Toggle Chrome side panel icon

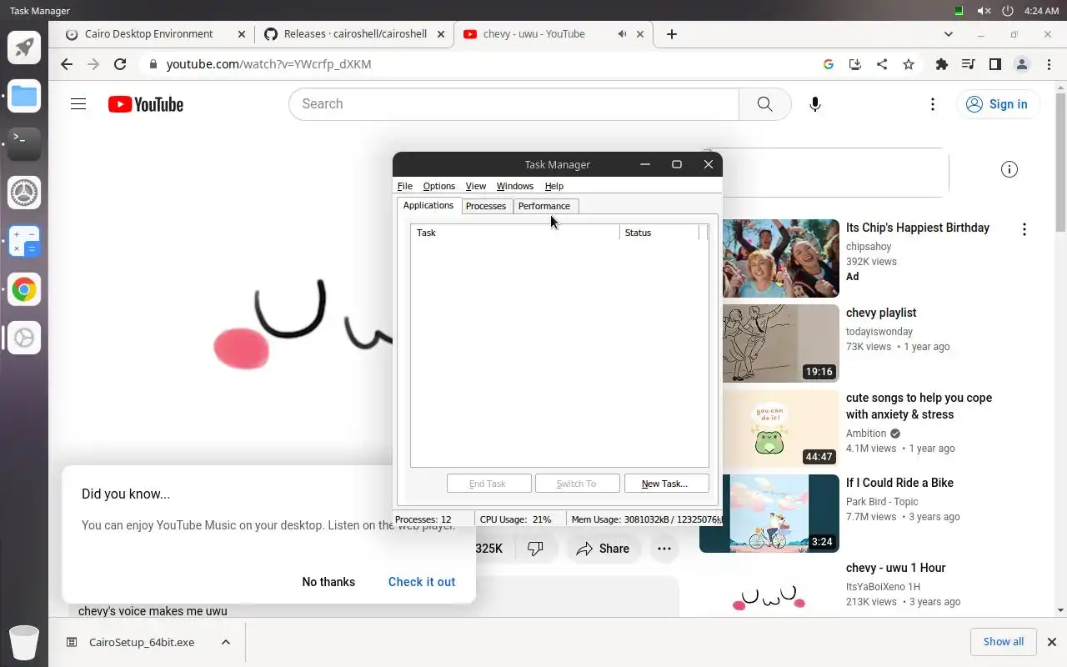click(994, 64)
